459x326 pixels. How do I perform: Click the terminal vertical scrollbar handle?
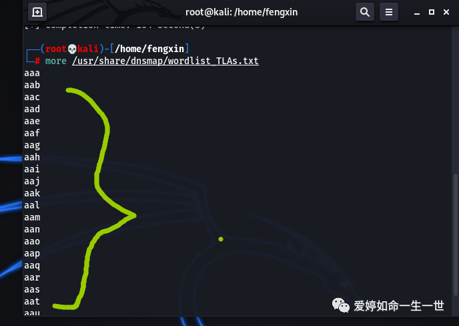coord(455,234)
